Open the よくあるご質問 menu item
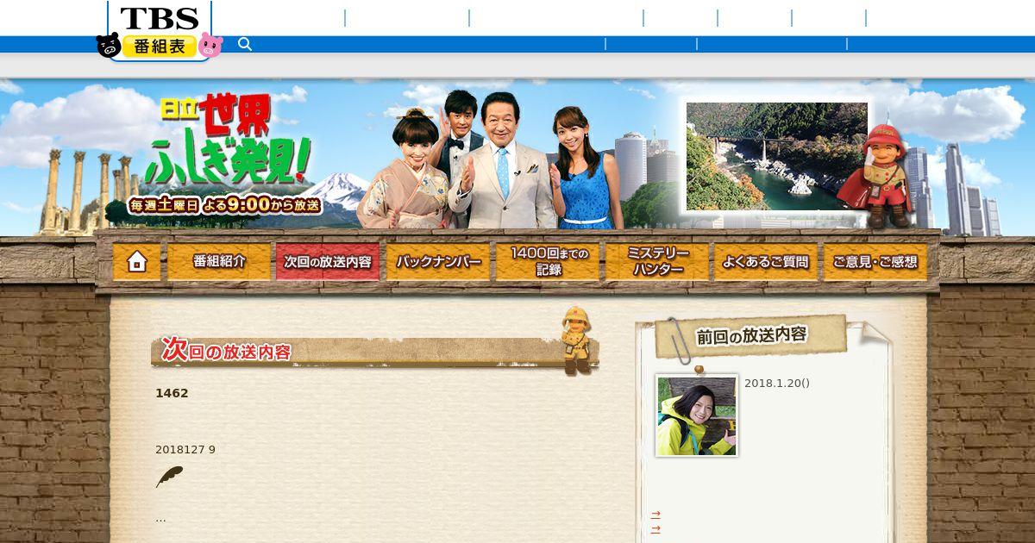Image resolution: width=1035 pixels, height=543 pixels. tap(766, 261)
